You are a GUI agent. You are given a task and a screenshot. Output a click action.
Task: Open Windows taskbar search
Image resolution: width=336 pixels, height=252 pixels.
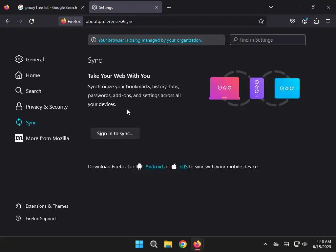[154, 244]
